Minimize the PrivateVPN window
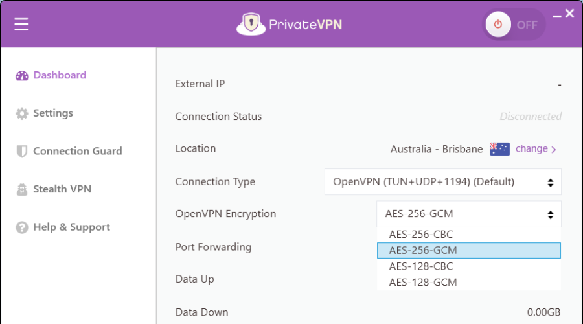Viewport: 583px width, 324px height. pyautogui.click(x=556, y=16)
